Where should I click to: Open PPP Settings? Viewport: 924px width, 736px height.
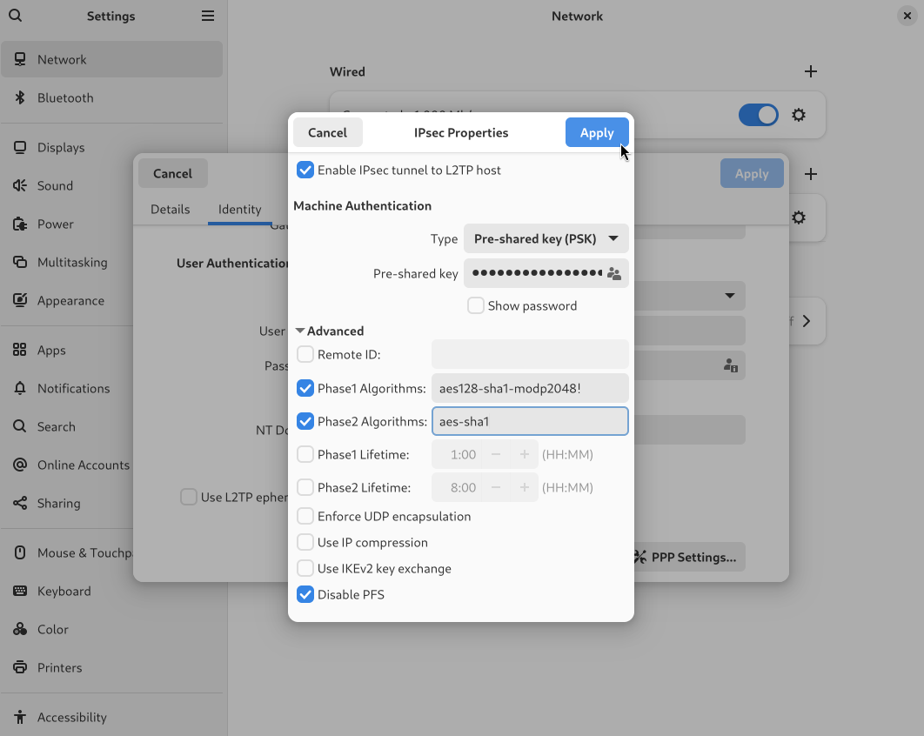coord(689,557)
